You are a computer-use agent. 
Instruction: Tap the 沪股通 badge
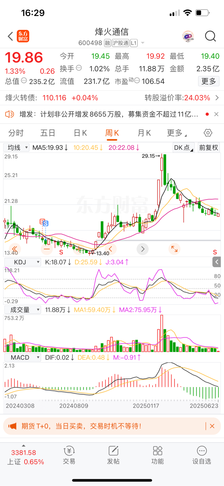pyautogui.click(x=120, y=43)
